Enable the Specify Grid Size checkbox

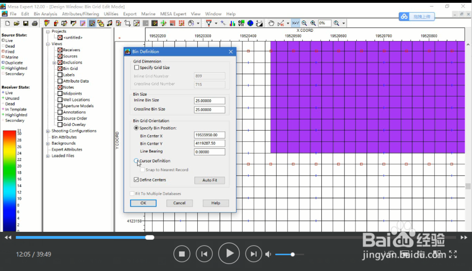pos(137,68)
